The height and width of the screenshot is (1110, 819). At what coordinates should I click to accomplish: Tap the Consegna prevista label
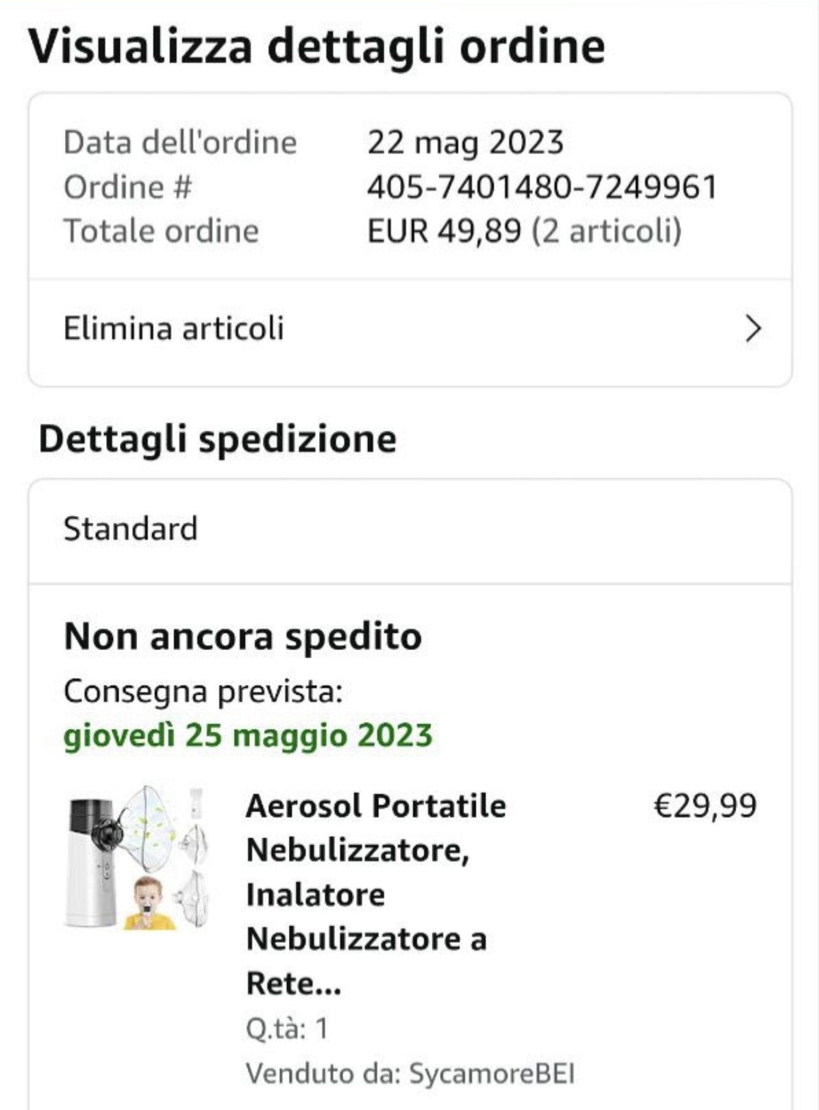(x=203, y=692)
